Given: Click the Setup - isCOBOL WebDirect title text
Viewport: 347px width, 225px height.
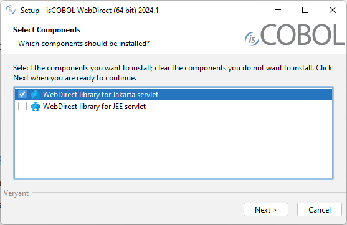Looking at the screenshot, I should [x=90, y=11].
